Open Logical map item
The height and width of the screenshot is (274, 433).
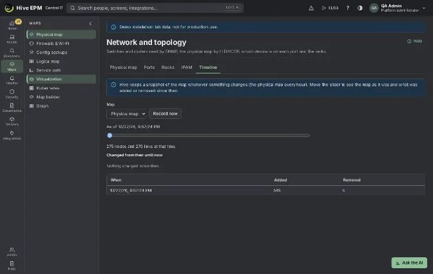pyautogui.click(x=61, y=61)
